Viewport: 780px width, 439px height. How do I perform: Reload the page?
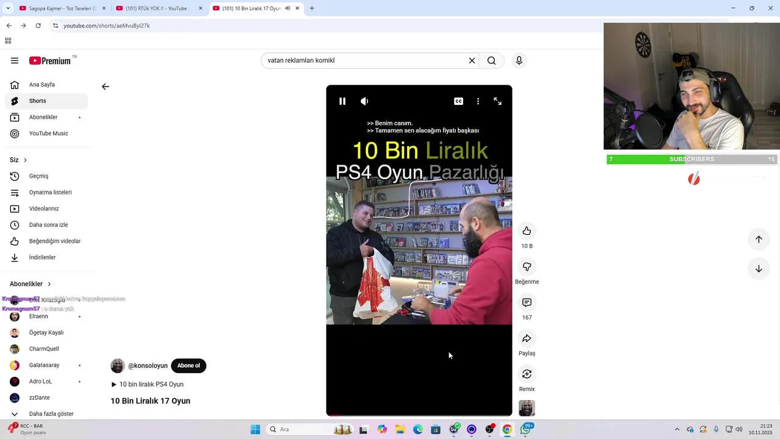click(38, 26)
